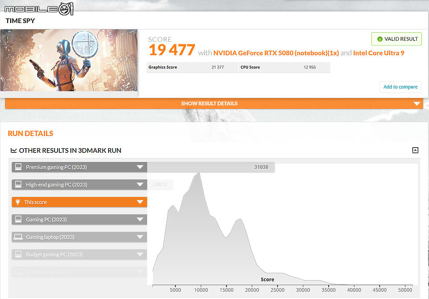Click the Premium gaming PC monitor icon
Image resolution: width=429 pixels, height=299 pixels.
18,167
